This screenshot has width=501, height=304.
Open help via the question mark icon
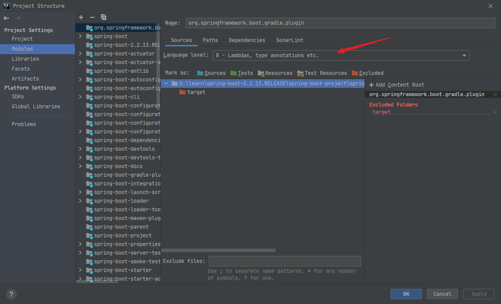[11, 294]
